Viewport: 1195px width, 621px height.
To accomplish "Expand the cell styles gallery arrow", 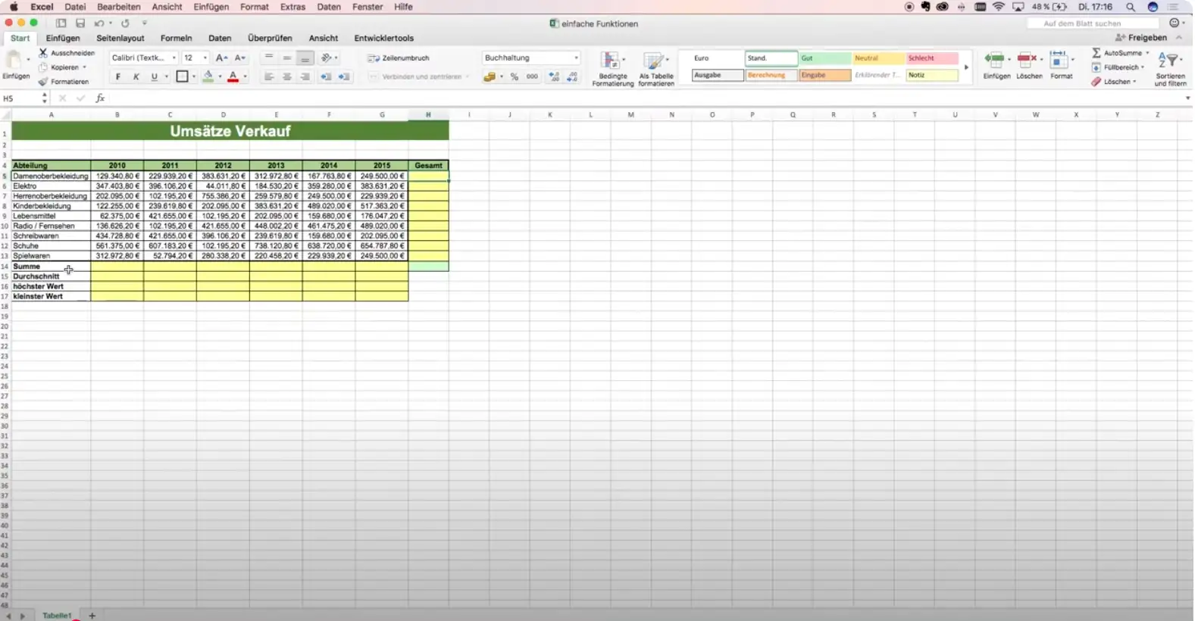I will 966,67.
